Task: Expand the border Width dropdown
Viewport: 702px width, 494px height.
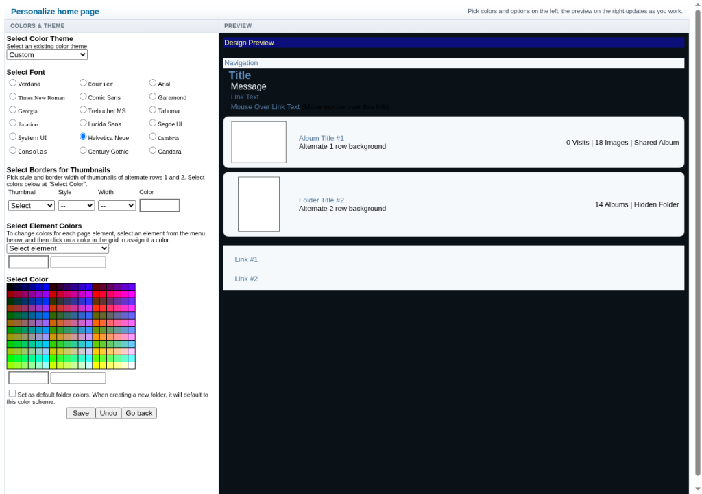Action: coord(117,205)
